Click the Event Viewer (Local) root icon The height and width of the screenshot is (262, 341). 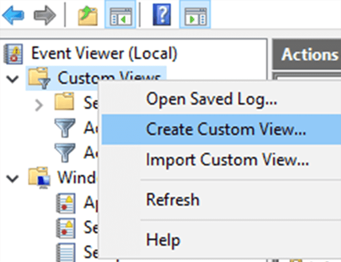pos(15,54)
